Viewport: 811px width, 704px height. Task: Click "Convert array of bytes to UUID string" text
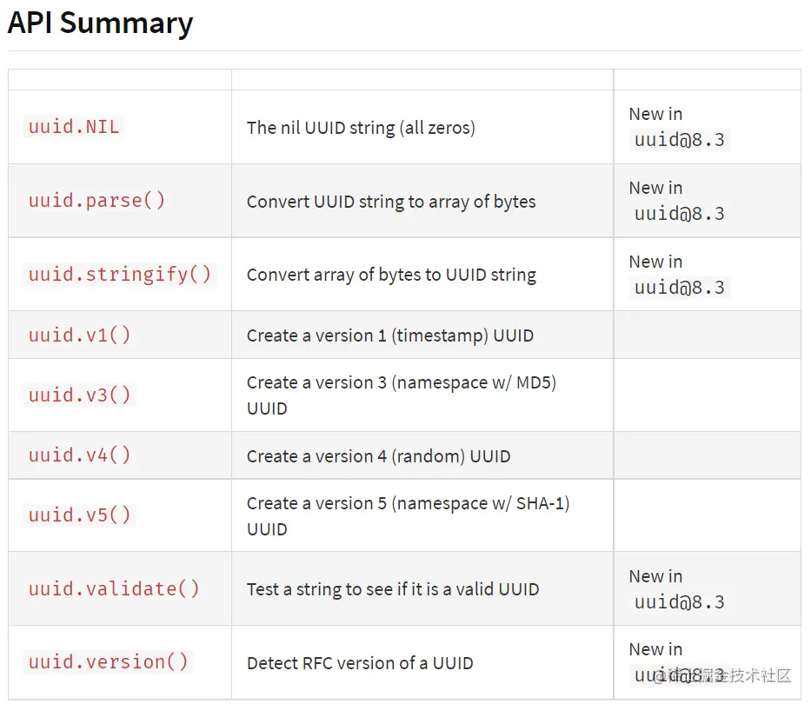click(391, 276)
